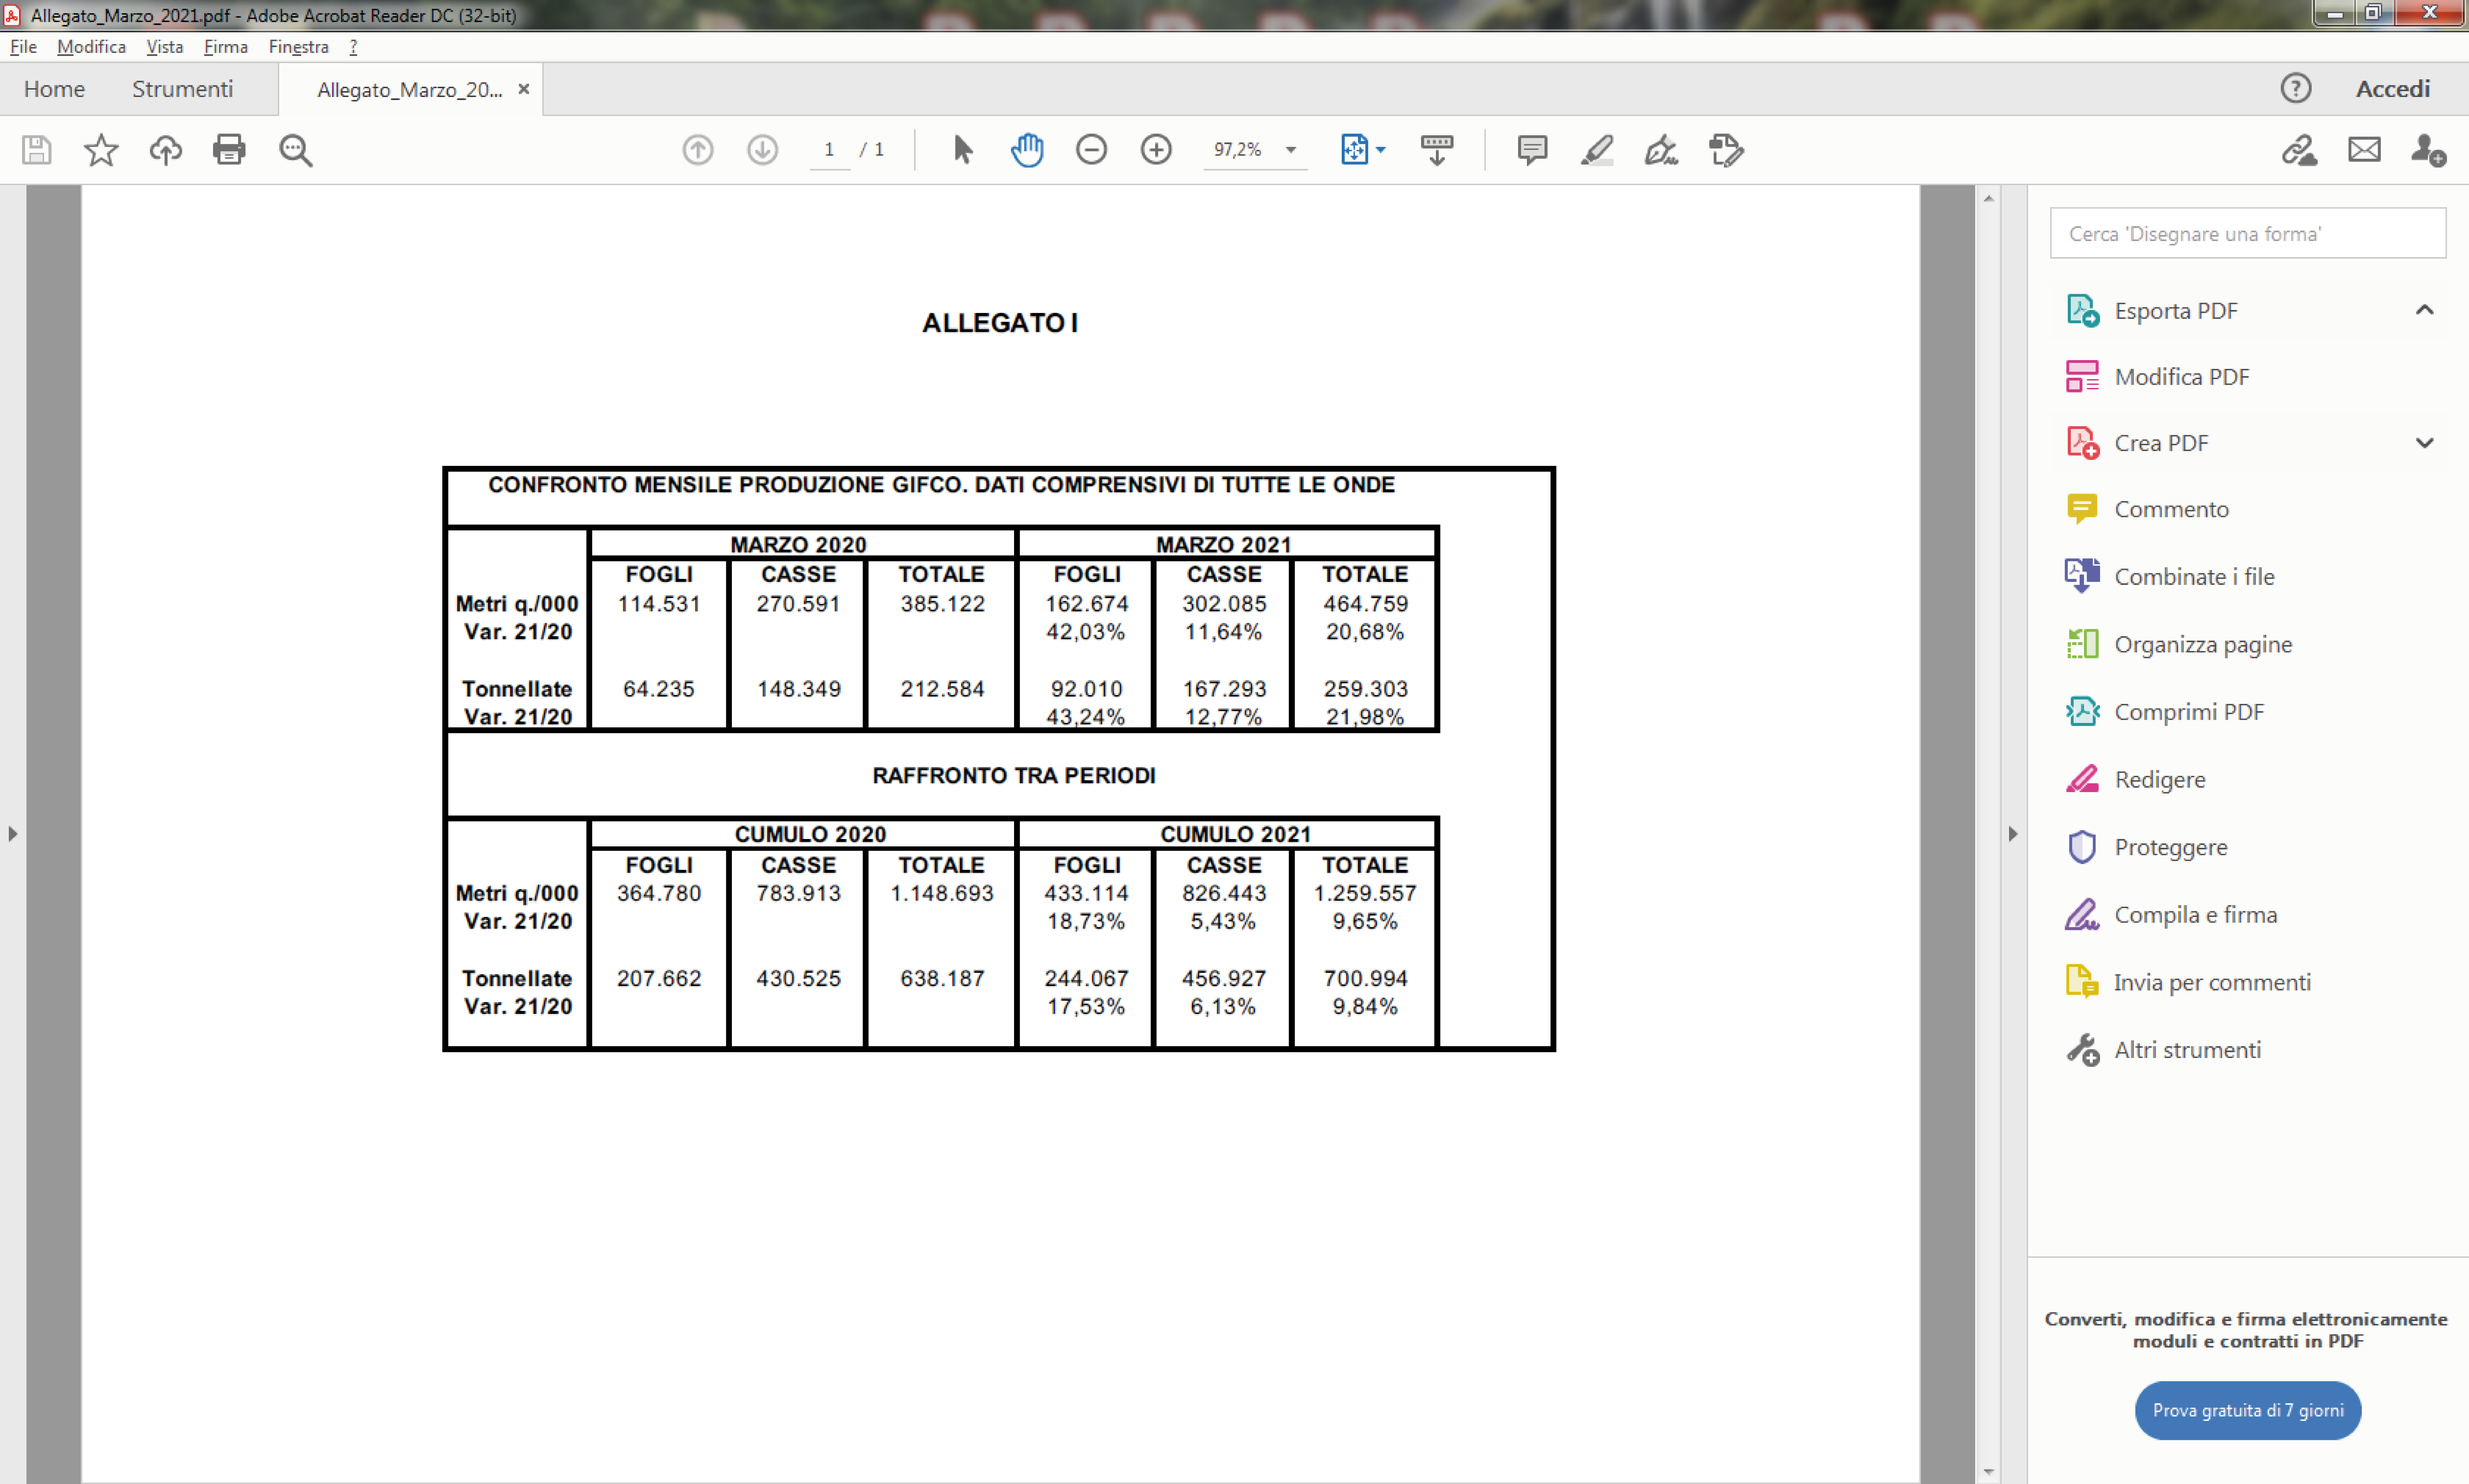Screen dimensions: 2469x1484
Task: Collapse the Esporta PDF section chevron
Action: pyautogui.click(x=2424, y=310)
